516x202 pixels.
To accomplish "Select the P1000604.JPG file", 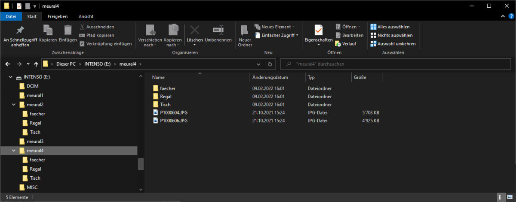I will click(173, 112).
